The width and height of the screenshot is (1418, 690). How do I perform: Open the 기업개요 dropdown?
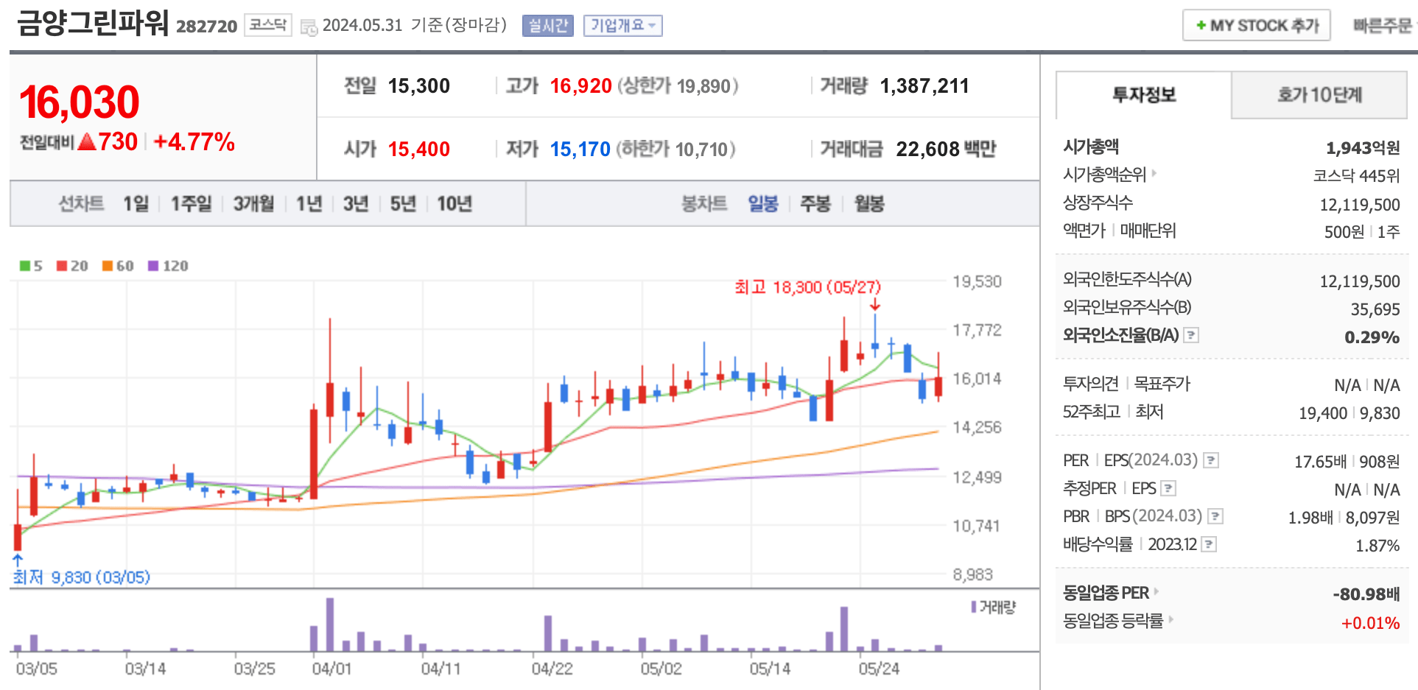(623, 26)
